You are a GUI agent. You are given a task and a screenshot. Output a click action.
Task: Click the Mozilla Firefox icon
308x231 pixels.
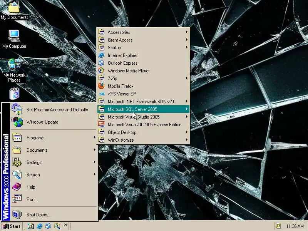(x=101, y=86)
